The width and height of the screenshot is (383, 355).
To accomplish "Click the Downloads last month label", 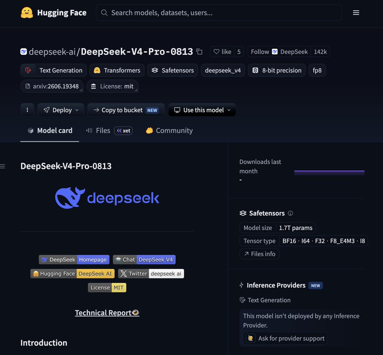I will (260, 167).
